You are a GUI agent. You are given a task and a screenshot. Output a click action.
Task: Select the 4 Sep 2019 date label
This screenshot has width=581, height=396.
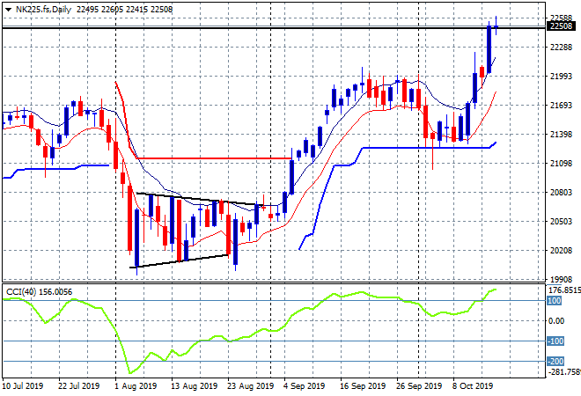click(x=304, y=386)
